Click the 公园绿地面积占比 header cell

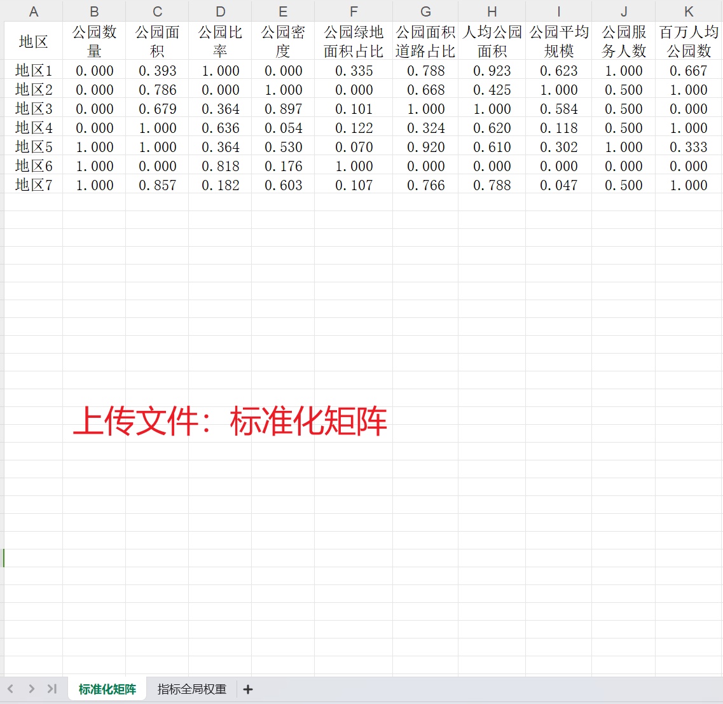[354, 41]
